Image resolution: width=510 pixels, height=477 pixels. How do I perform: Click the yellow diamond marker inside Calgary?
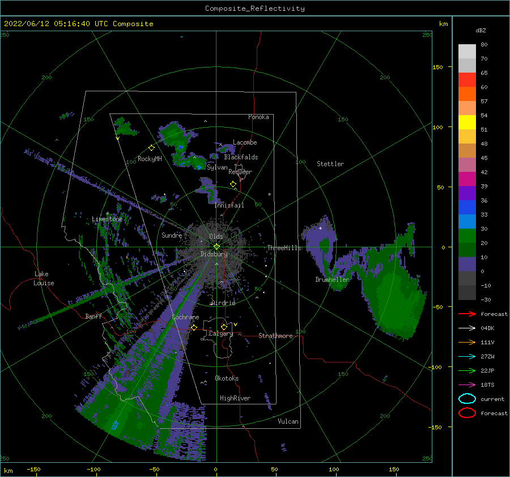click(x=224, y=327)
